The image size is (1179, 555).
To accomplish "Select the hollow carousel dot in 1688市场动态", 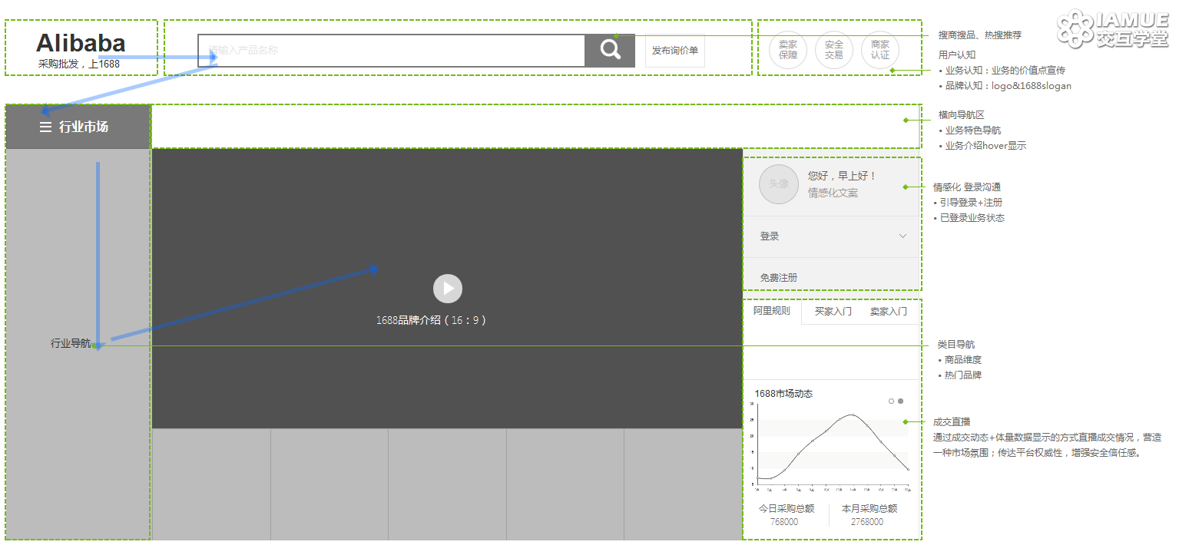I will tap(891, 401).
